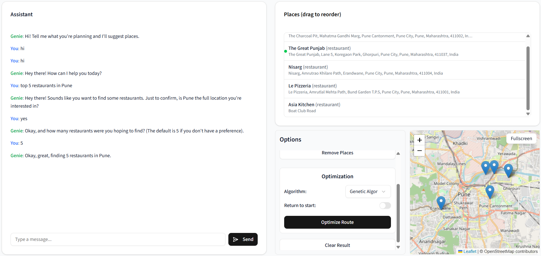Click the leftmost marker below Yerawada
This screenshot has height=256, width=541.
(x=485, y=167)
